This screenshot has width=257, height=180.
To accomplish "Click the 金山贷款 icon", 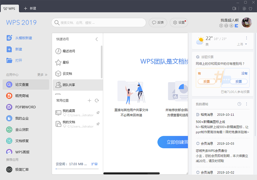I will point(9,129).
